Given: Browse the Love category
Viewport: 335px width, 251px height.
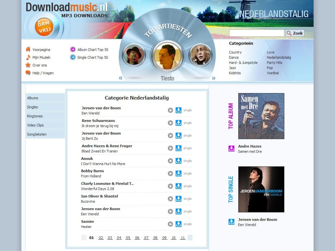Looking at the screenshot, I should click(270, 52).
